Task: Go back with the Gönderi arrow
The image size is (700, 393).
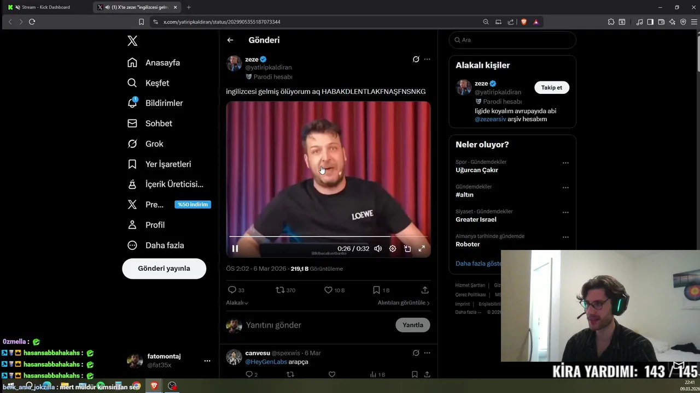Action: pyautogui.click(x=230, y=40)
